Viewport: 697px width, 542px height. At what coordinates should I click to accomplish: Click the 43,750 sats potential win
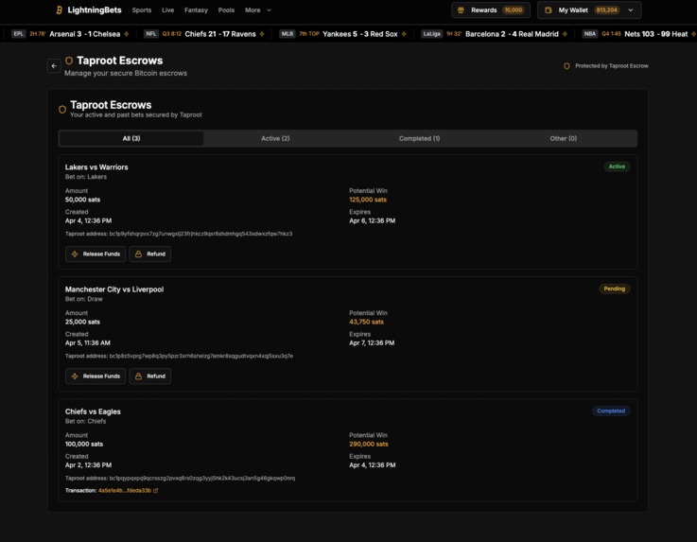366,322
